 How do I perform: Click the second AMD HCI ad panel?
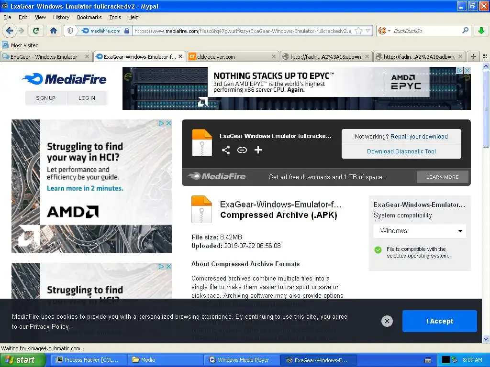pyautogui.click(x=92, y=281)
